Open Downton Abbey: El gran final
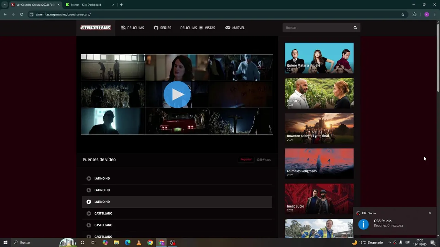Image resolution: width=440 pixels, height=247 pixels. (319, 129)
